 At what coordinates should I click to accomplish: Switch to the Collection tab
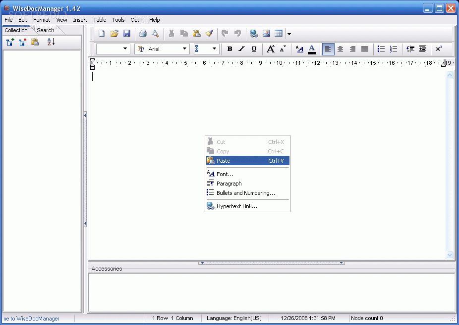click(x=16, y=30)
